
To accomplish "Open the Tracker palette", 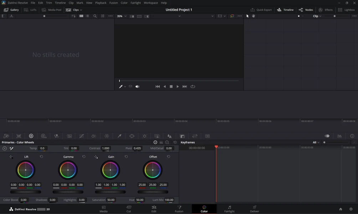I will pyautogui.click(x=144, y=136).
